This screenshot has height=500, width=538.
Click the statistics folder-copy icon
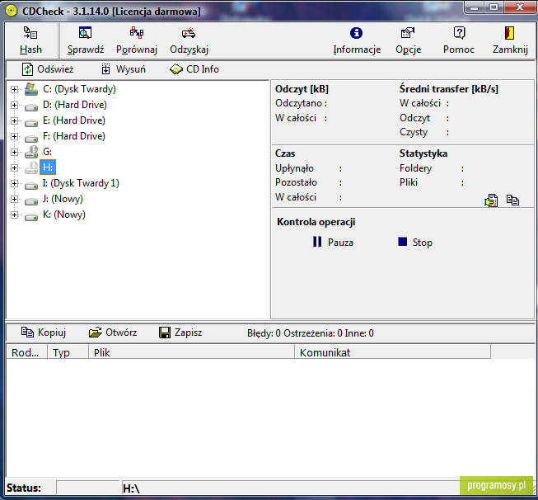point(491,200)
